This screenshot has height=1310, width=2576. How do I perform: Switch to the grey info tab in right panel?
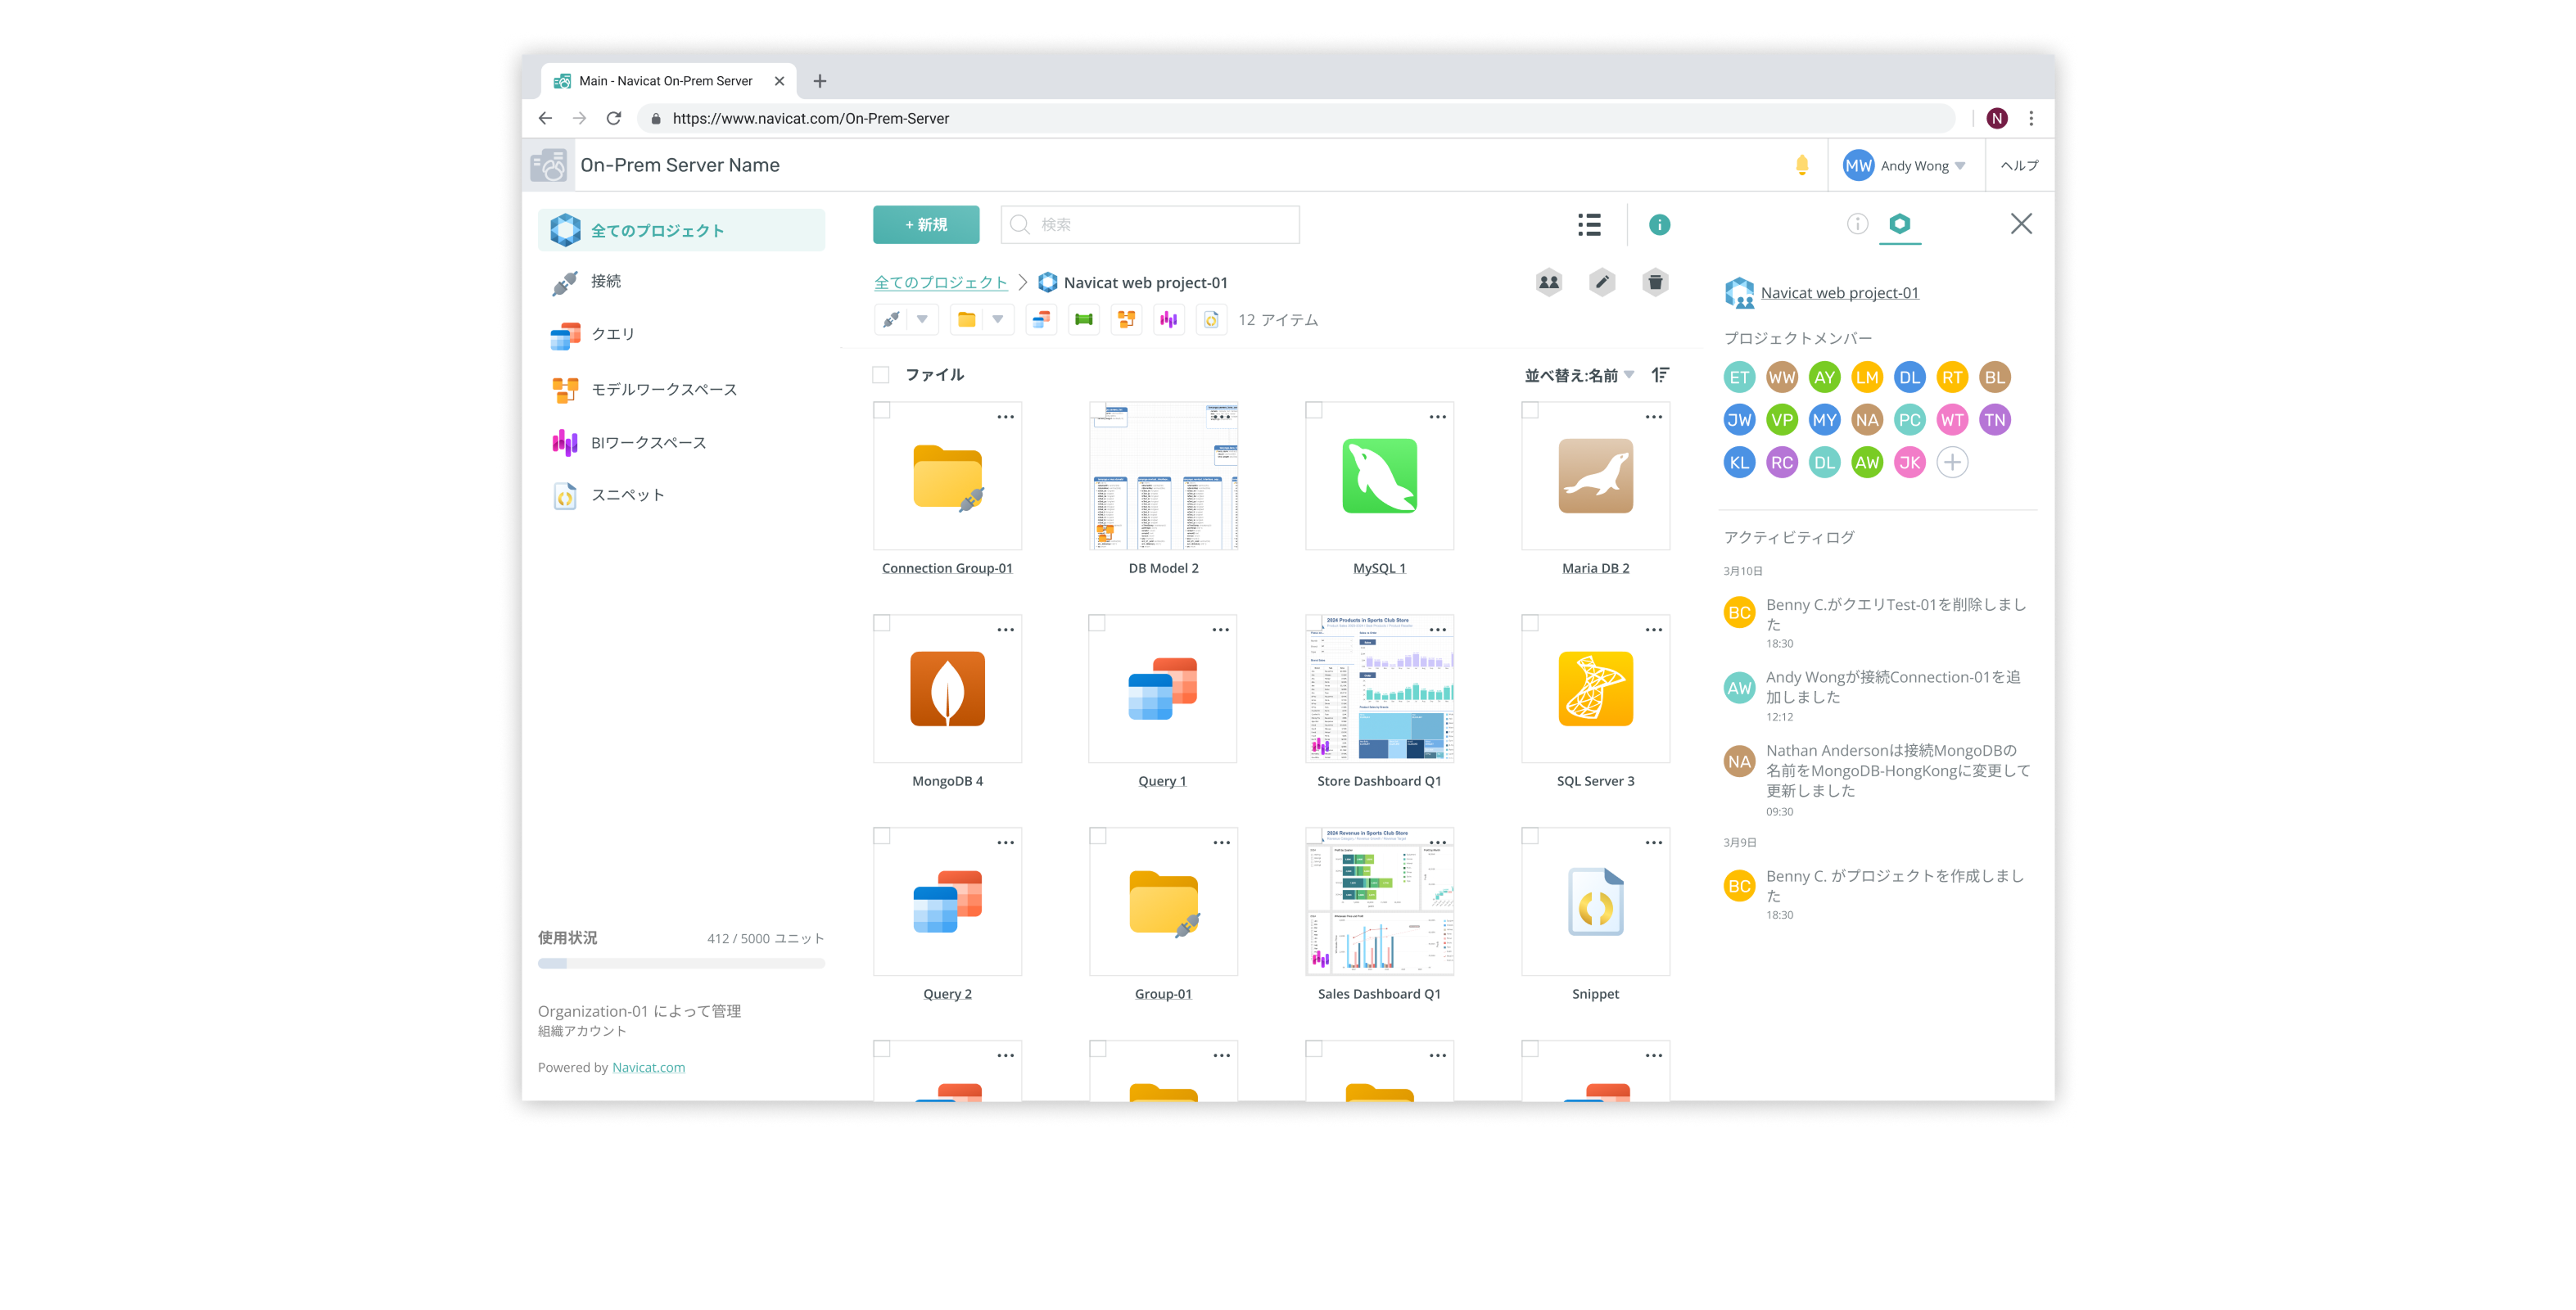pyautogui.click(x=1857, y=224)
